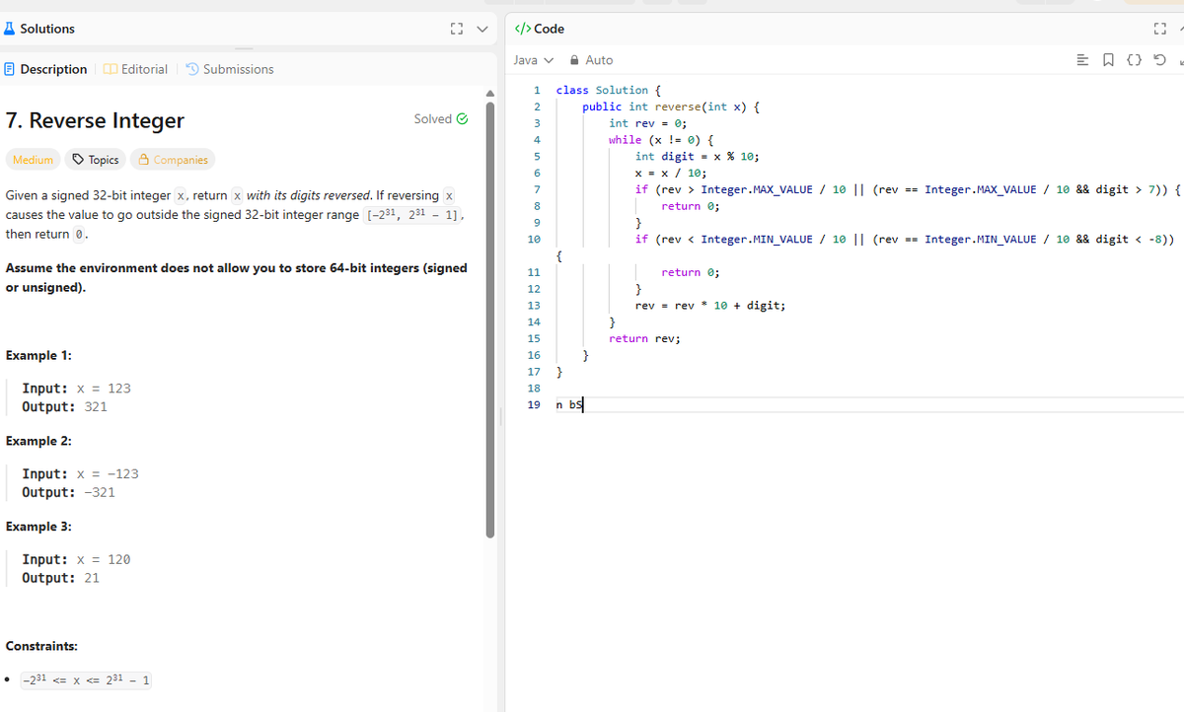Click "while (x != 0)" code line
1184x712 pixels.
(661, 140)
